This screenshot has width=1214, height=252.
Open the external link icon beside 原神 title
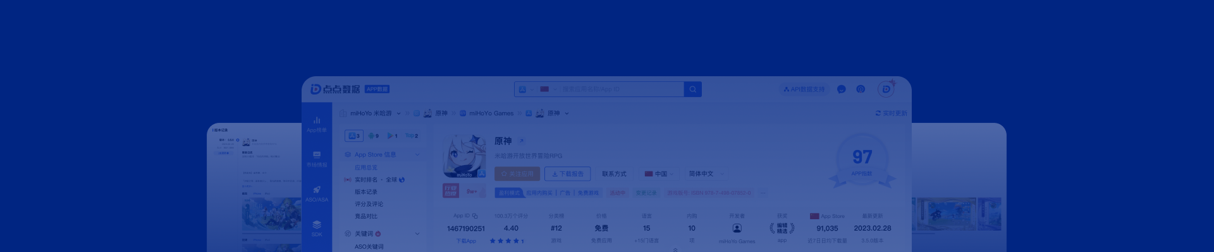click(522, 141)
